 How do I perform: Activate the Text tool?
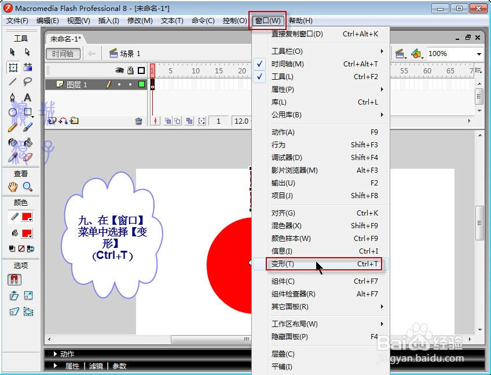click(28, 97)
